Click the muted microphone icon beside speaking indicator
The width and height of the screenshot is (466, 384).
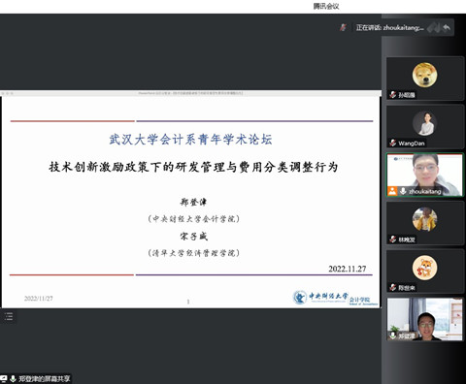coord(343,27)
